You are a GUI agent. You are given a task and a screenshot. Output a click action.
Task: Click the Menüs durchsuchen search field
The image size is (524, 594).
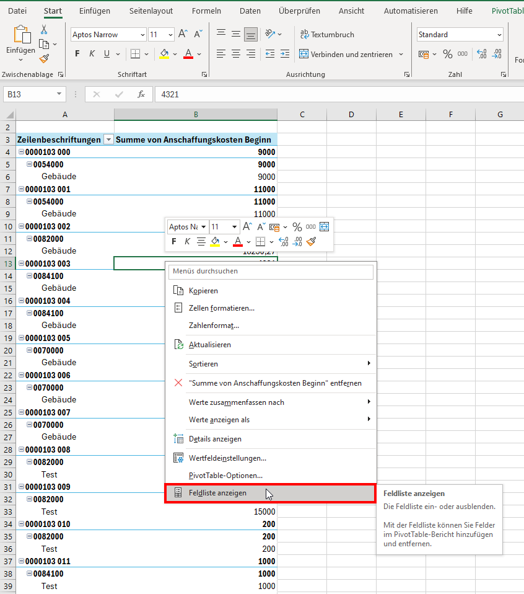(271, 271)
